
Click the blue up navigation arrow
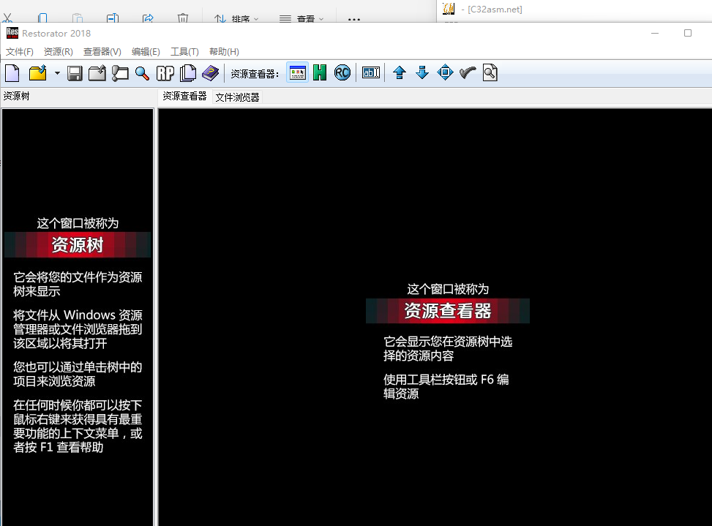click(x=399, y=72)
